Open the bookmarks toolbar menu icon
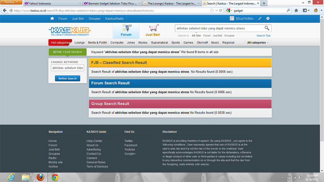324x182 pixels. click(x=306, y=10)
